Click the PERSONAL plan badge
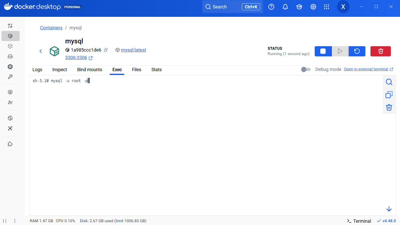Screen dimensions: 400x225 pos(73,7)
